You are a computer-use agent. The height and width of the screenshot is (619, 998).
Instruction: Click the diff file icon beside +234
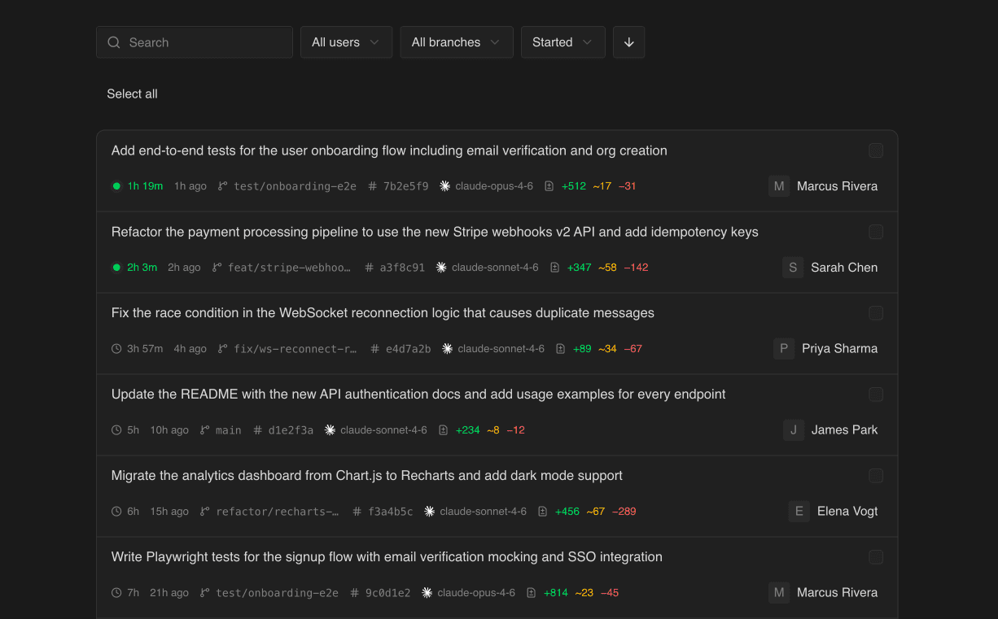click(442, 429)
